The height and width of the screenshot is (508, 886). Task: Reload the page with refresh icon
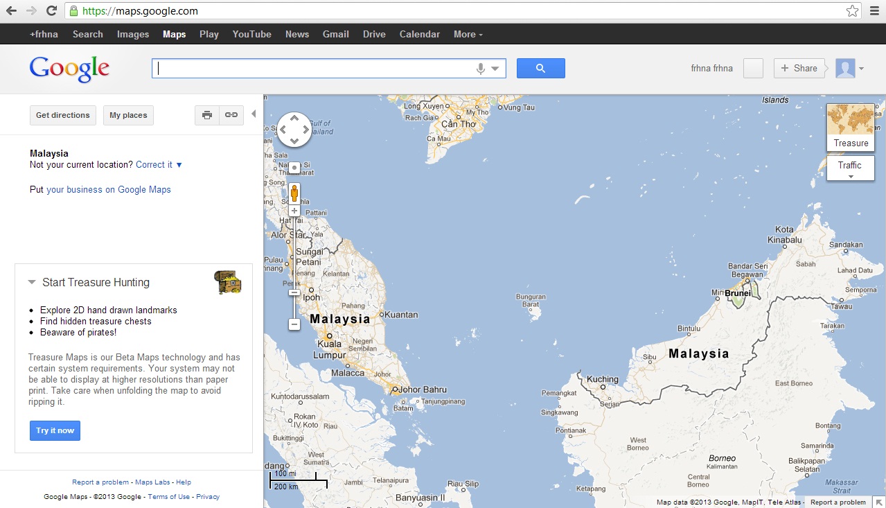click(51, 11)
